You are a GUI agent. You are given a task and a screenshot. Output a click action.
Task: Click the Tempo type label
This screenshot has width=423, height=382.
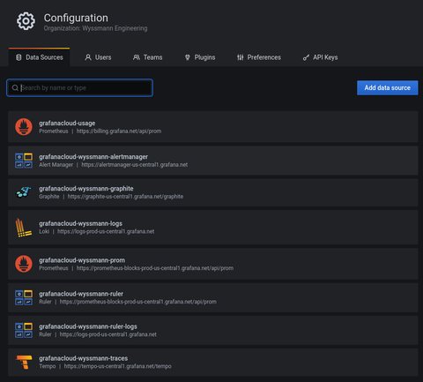click(48, 366)
